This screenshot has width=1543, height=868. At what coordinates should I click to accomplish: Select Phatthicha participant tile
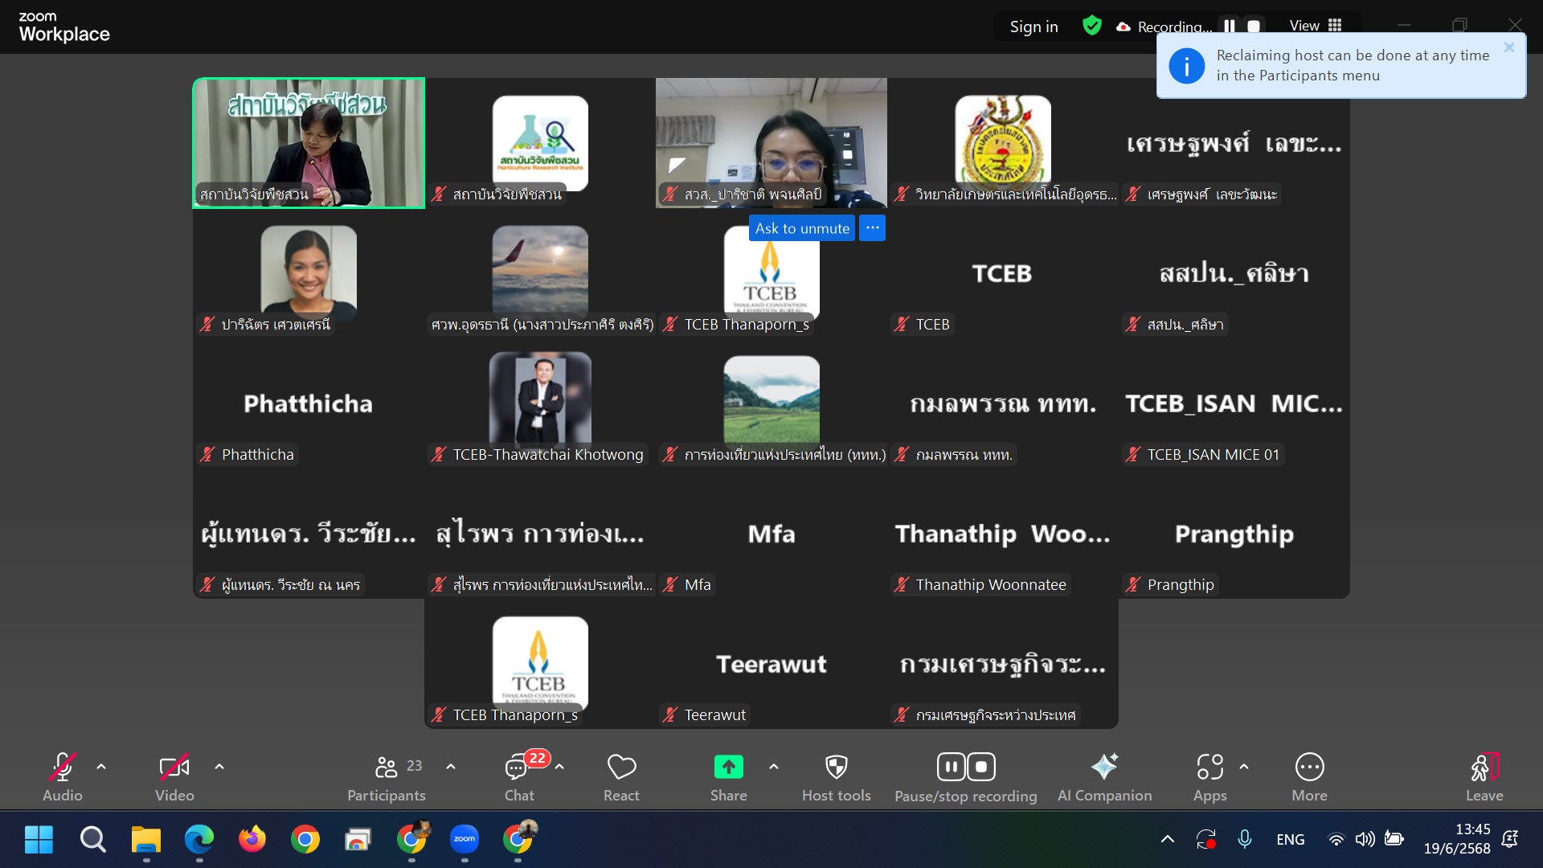point(309,403)
